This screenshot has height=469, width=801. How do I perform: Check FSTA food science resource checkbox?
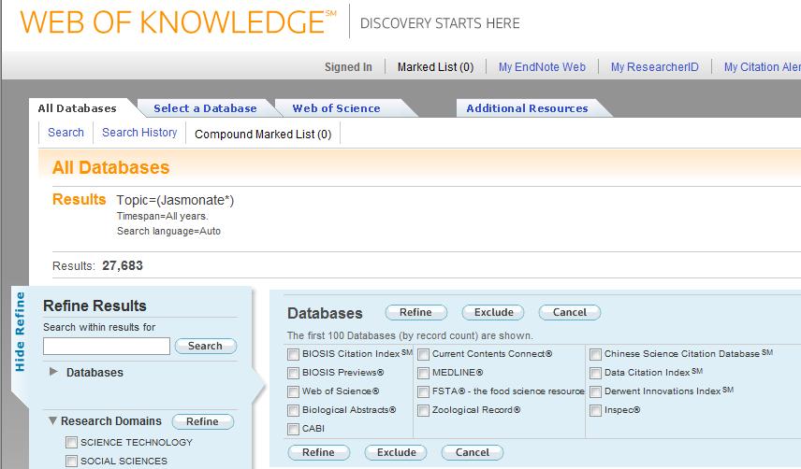[x=424, y=391]
